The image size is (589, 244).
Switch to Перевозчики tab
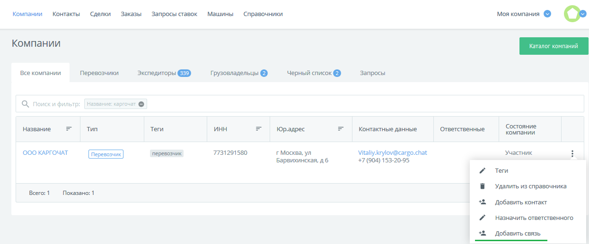[x=99, y=73]
